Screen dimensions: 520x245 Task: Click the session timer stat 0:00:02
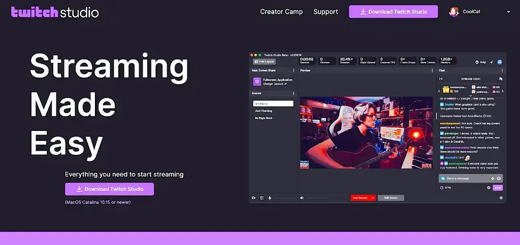pyautogui.click(x=307, y=60)
